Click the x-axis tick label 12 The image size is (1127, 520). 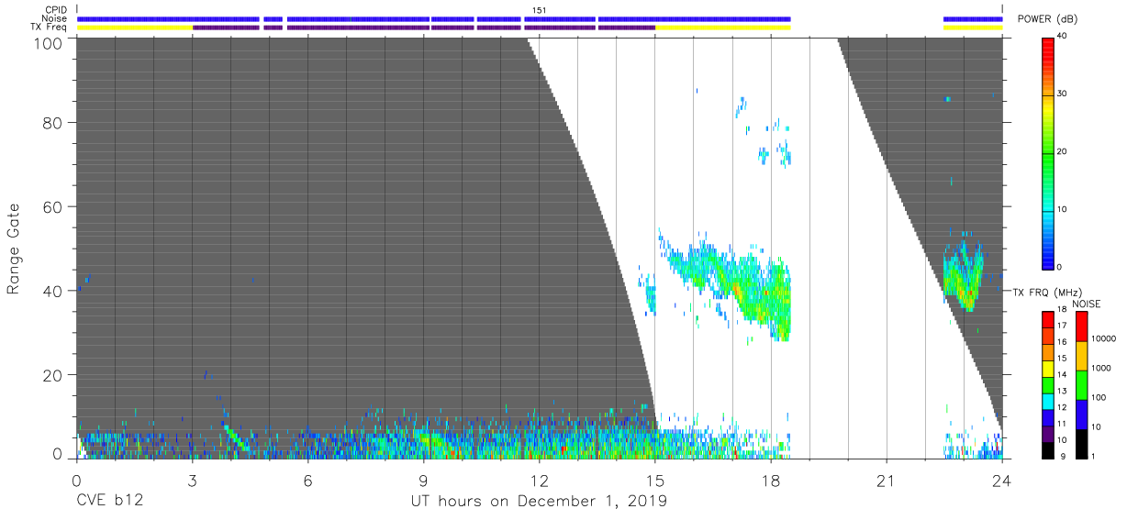(x=539, y=481)
